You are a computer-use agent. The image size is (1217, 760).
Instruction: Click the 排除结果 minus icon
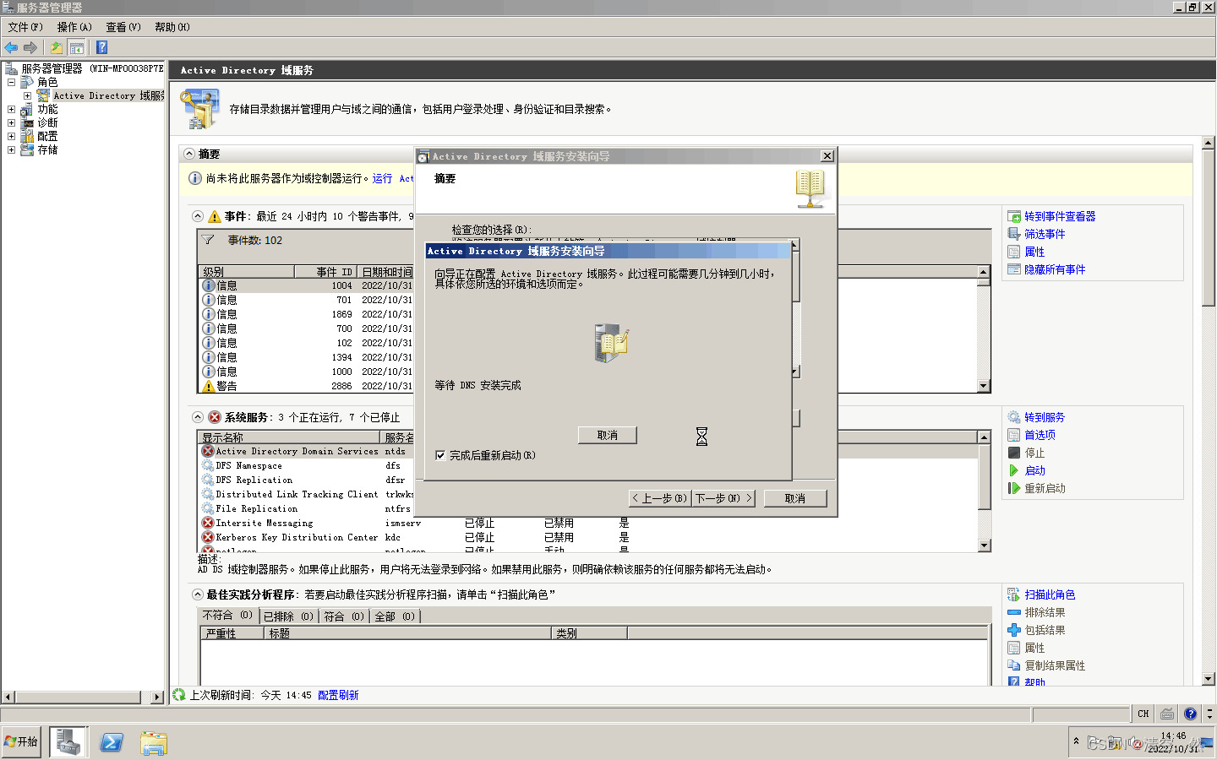(x=1014, y=612)
